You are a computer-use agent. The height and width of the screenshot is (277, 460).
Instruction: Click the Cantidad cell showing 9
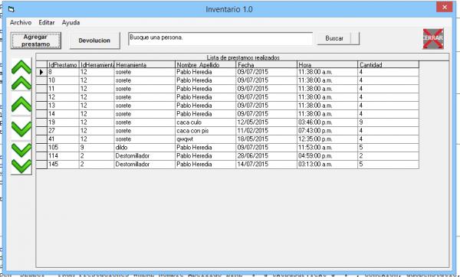(x=389, y=122)
